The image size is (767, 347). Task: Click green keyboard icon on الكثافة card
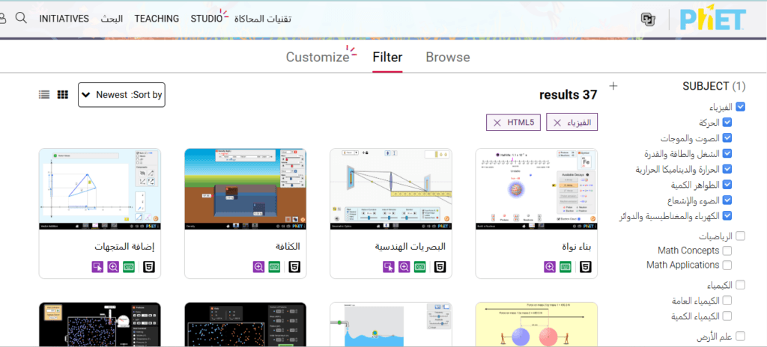click(276, 266)
